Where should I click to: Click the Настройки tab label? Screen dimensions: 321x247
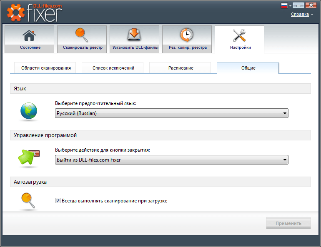pos(241,47)
